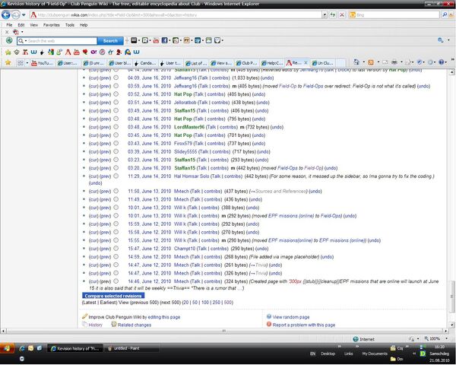Click the Internet zone globe in status bar

356,339
